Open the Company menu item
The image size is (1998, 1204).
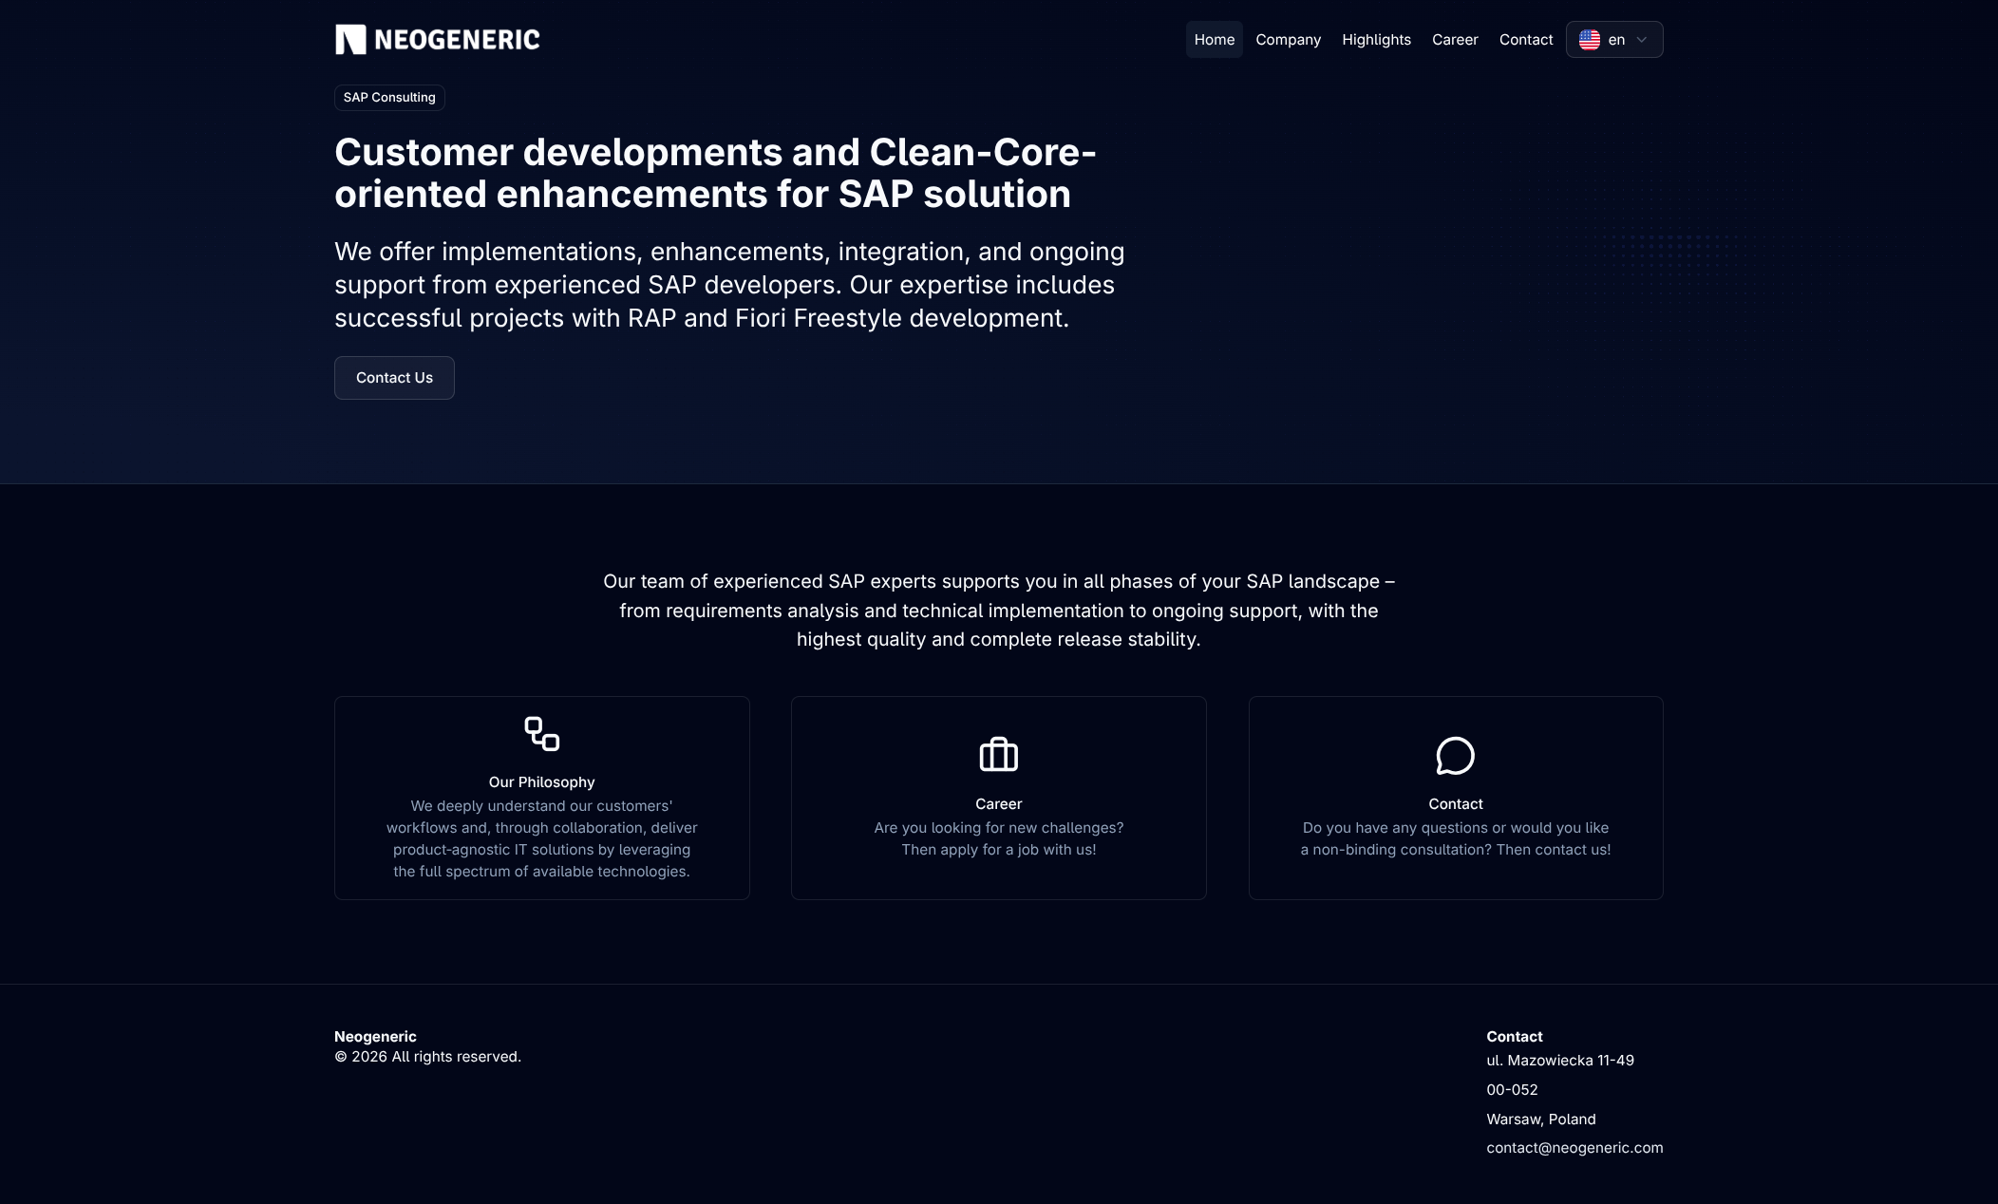1288,40
